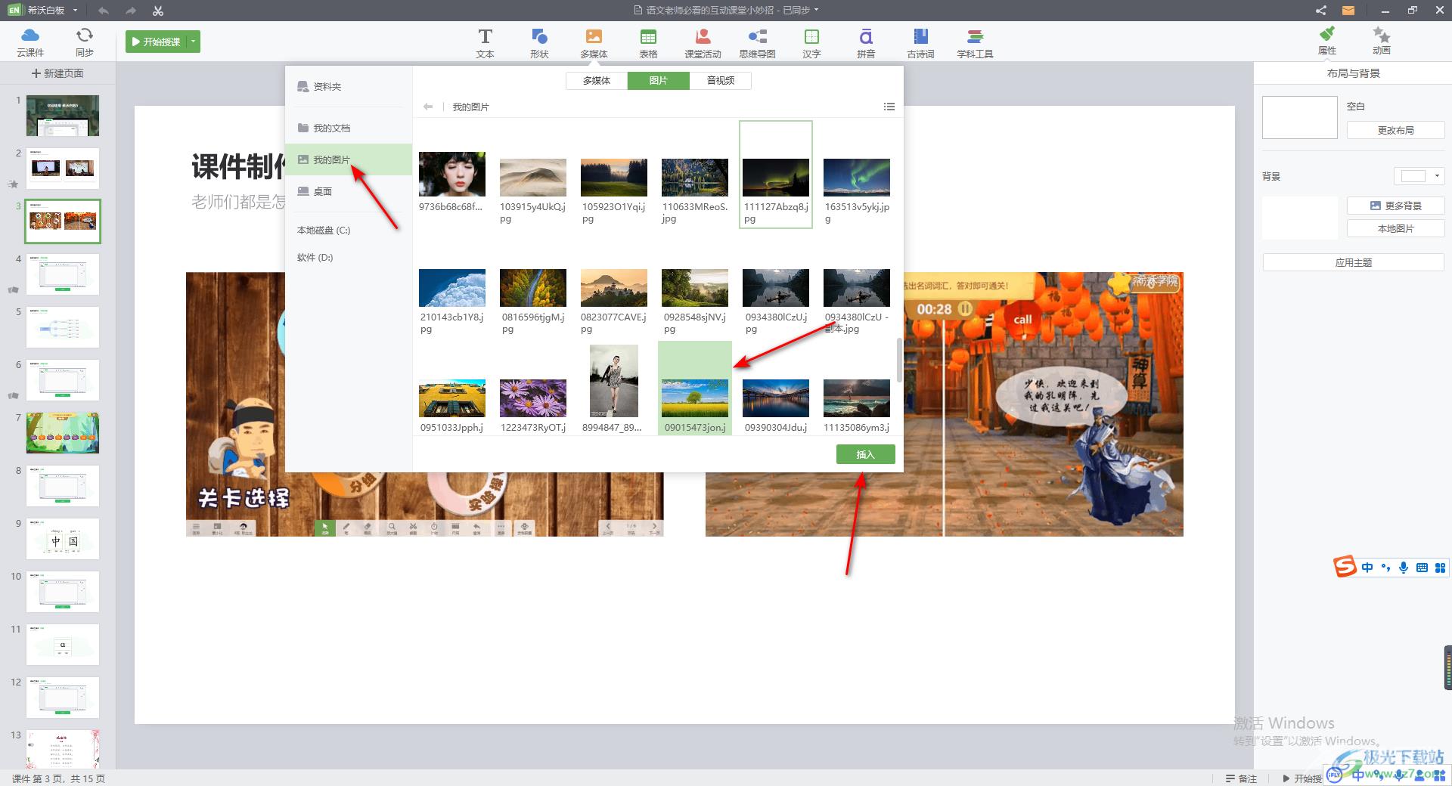Open 资料夹 in the dialog sidebar

[349, 86]
